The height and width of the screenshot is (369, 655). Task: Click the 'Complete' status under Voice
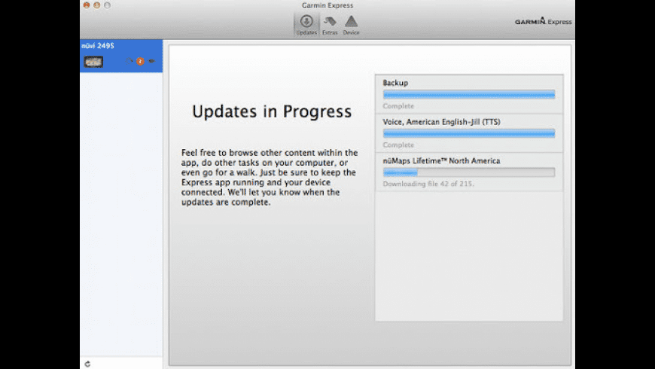398,145
